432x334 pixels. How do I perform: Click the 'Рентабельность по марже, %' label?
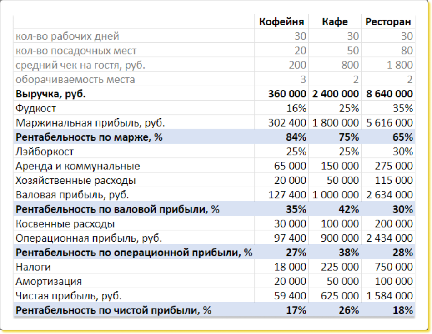89,137
